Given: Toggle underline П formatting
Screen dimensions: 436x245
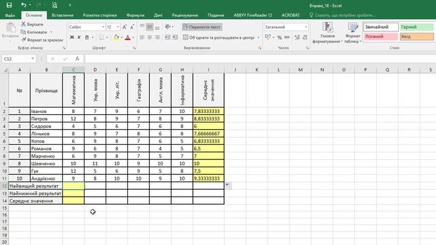Looking at the screenshot, I should click(x=87, y=37).
